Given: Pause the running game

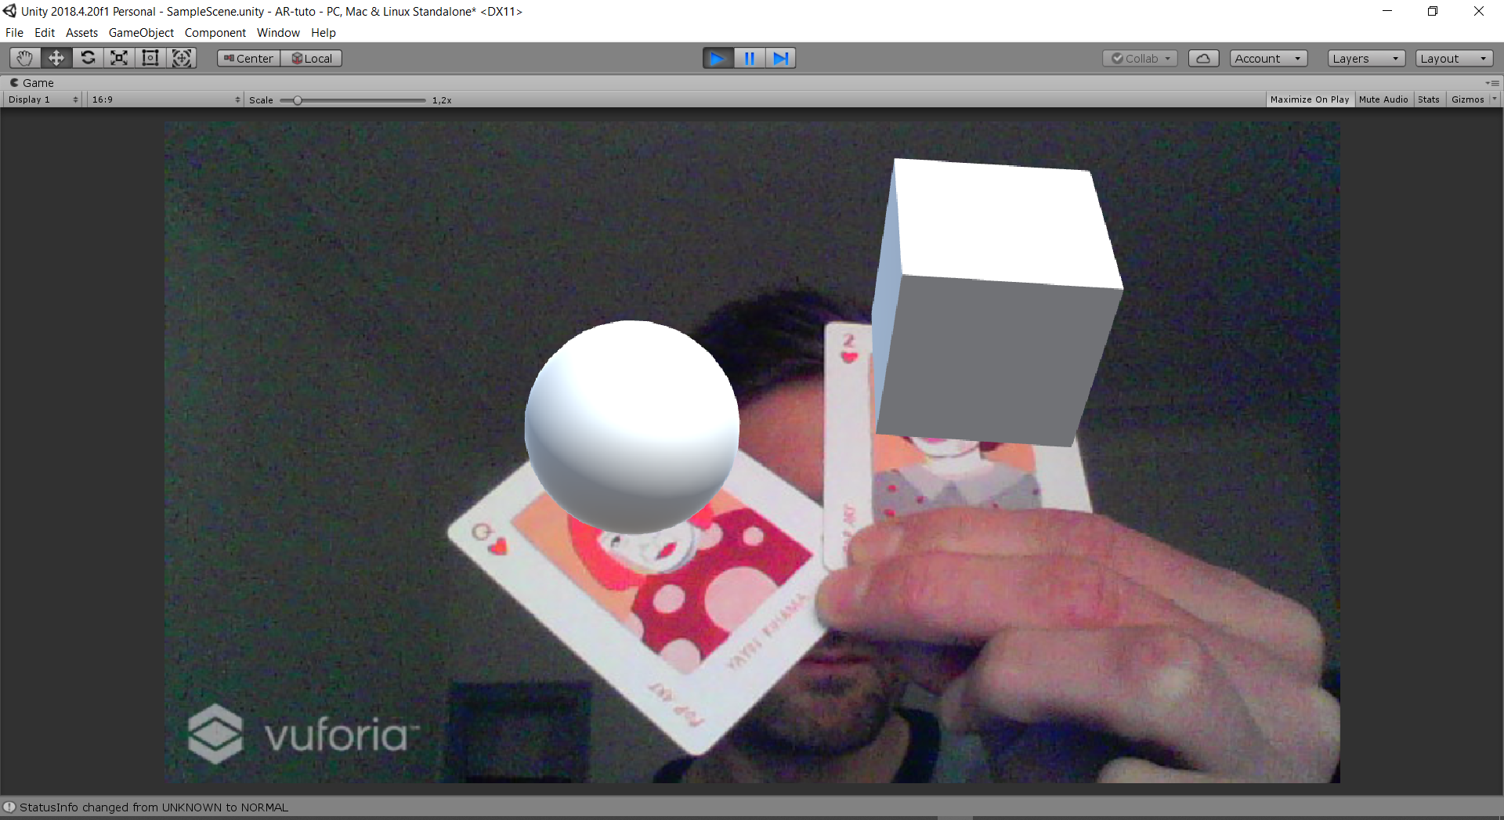Looking at the screenshot, I should tap(749, 58).
